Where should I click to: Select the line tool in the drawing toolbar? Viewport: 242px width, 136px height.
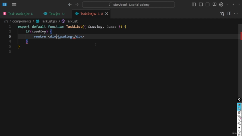(239, 120)
